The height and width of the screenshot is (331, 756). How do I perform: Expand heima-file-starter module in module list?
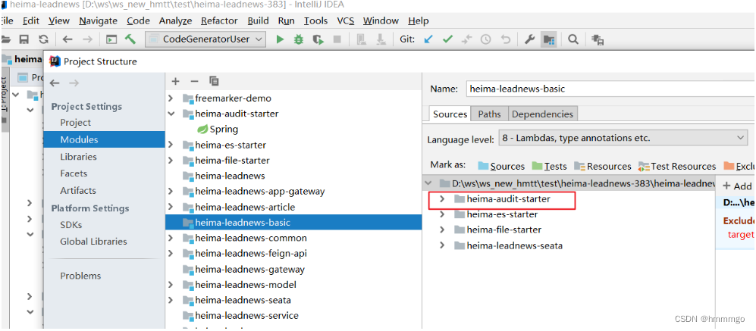pos(171,160)
